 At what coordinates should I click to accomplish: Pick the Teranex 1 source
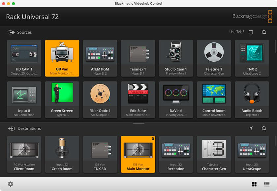pos(138,58)
